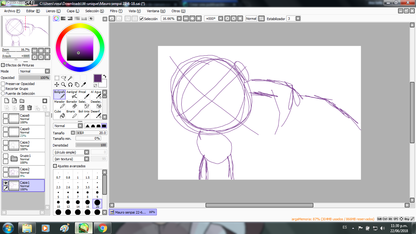This screenshot has width=416, height=234.
Task: Enable Preservar Opacidad checkbox
Action: (x=3, y=84)
